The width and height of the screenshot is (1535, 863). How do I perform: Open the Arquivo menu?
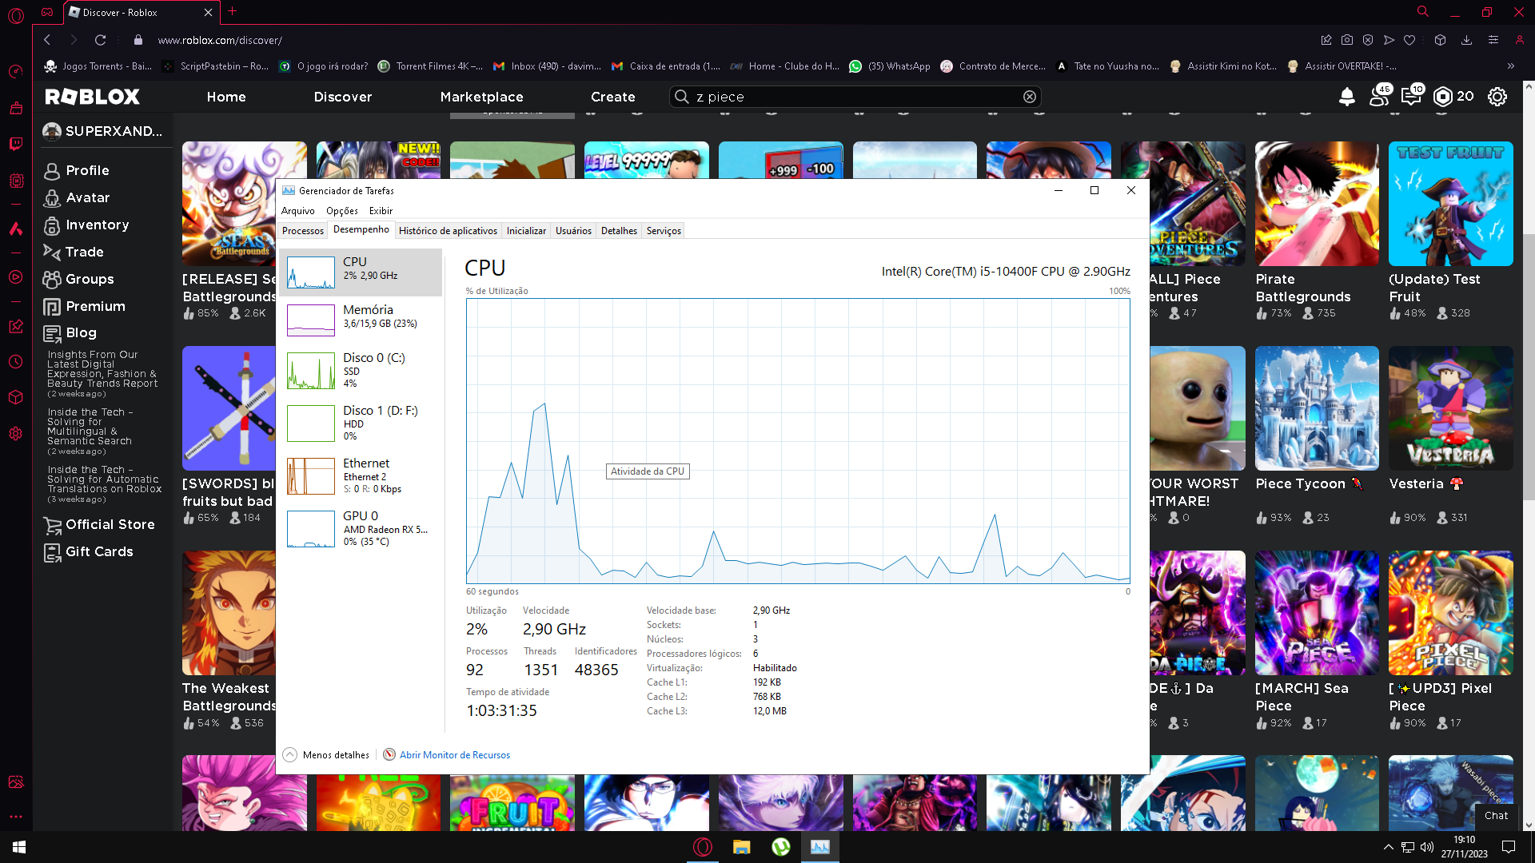[297, 211]
